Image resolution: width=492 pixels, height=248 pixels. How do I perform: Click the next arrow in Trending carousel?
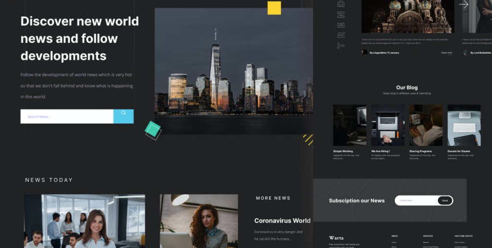pos(464,4)
